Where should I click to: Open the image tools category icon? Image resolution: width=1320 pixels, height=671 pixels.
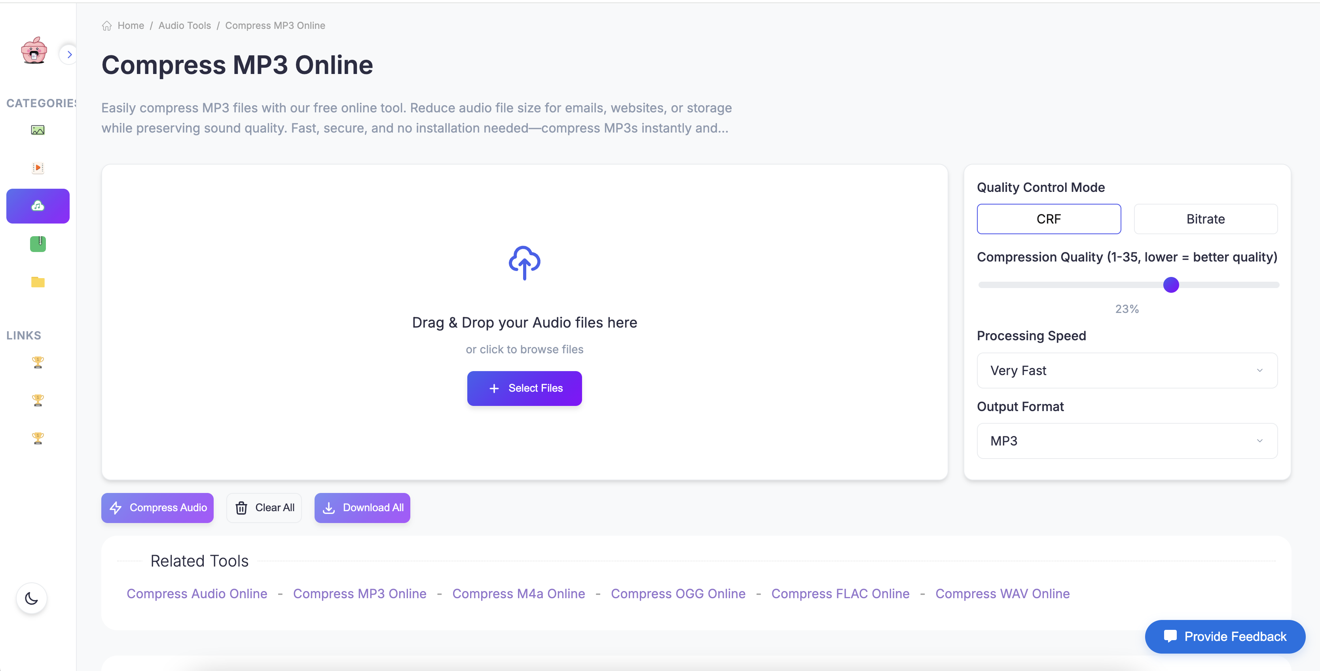(x=38, y=130)
